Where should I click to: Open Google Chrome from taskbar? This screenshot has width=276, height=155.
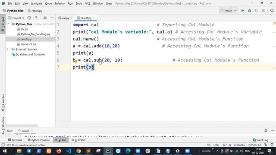pyautogui.click(x=78, y=151)
